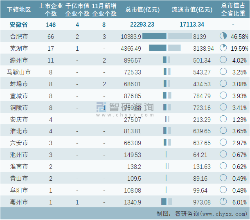The width and height of the screenshot is (250, 220).
Task: Select the 马鞍山市 row label
Action: point(19,72)
